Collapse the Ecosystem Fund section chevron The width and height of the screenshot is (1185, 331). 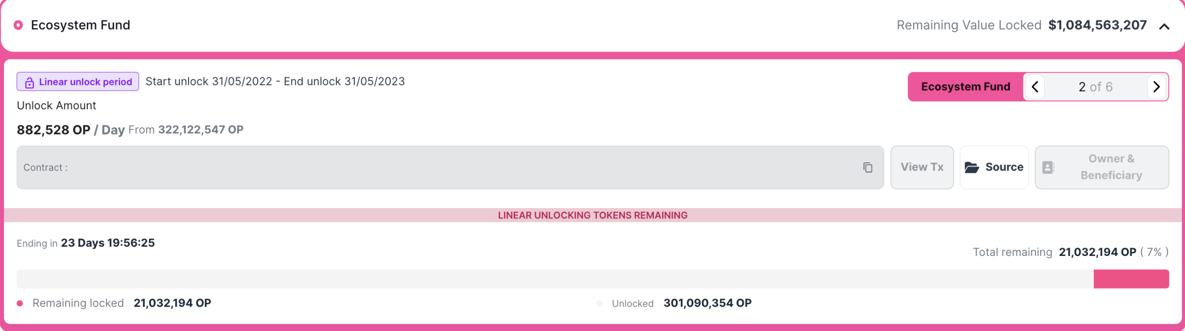(1164, 26)
